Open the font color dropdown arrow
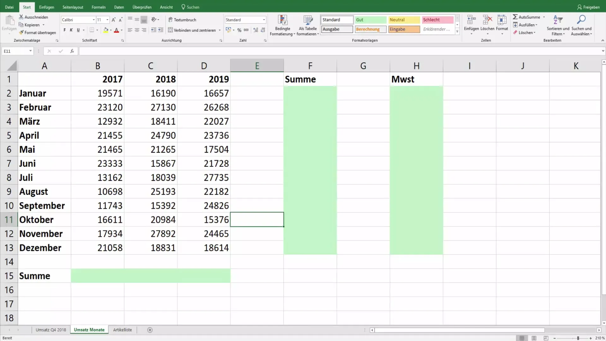 [122, 30]
